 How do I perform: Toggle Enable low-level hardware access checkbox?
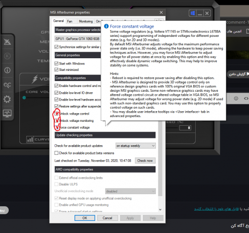pos(56,100)
